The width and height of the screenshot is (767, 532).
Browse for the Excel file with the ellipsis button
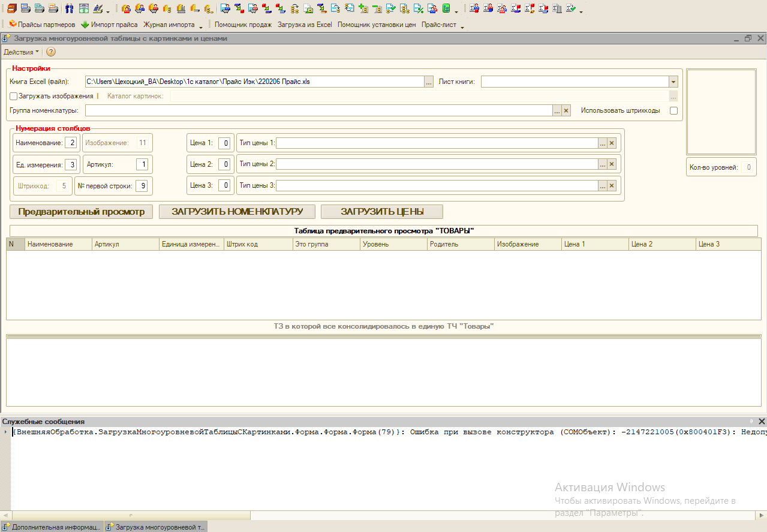click(429, 82)
